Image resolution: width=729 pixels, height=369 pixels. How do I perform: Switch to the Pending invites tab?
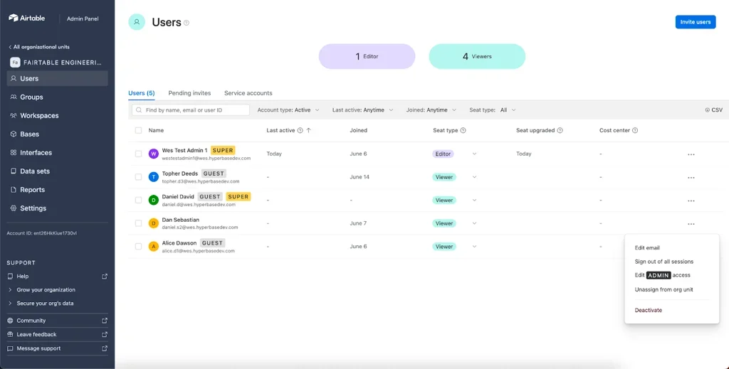pyautogui.click(x=189, y=93)
